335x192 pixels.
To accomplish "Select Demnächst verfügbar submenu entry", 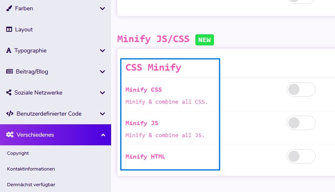I will pos(31,185).
